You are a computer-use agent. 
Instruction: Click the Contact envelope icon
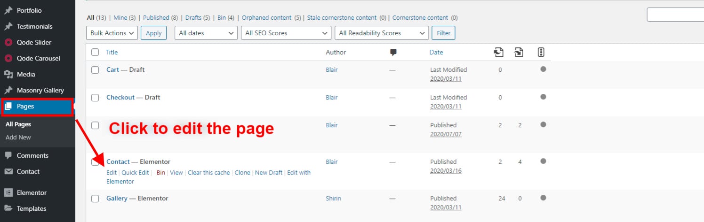pyautogui.click(x=8, y=171)
